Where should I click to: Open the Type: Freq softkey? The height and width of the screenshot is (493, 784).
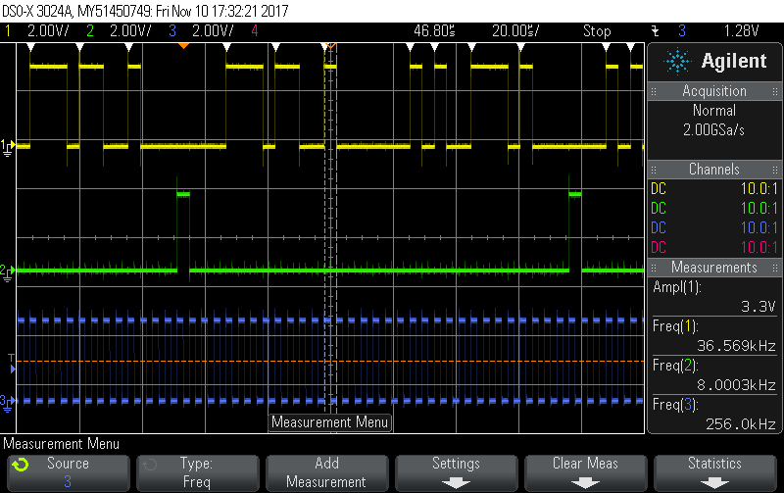point(197,473)
